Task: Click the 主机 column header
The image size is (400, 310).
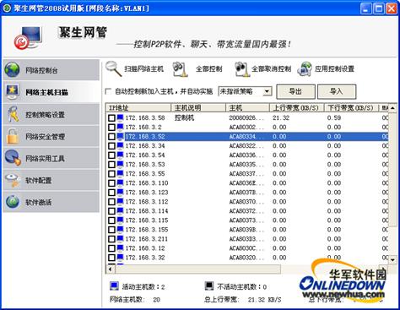Action: [247, 108]
